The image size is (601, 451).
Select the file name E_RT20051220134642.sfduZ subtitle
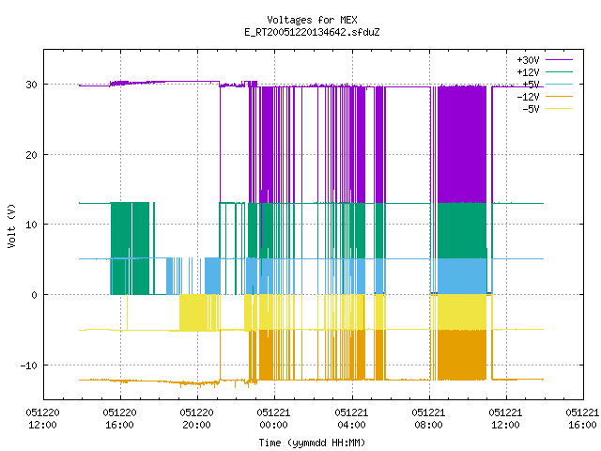312,32
